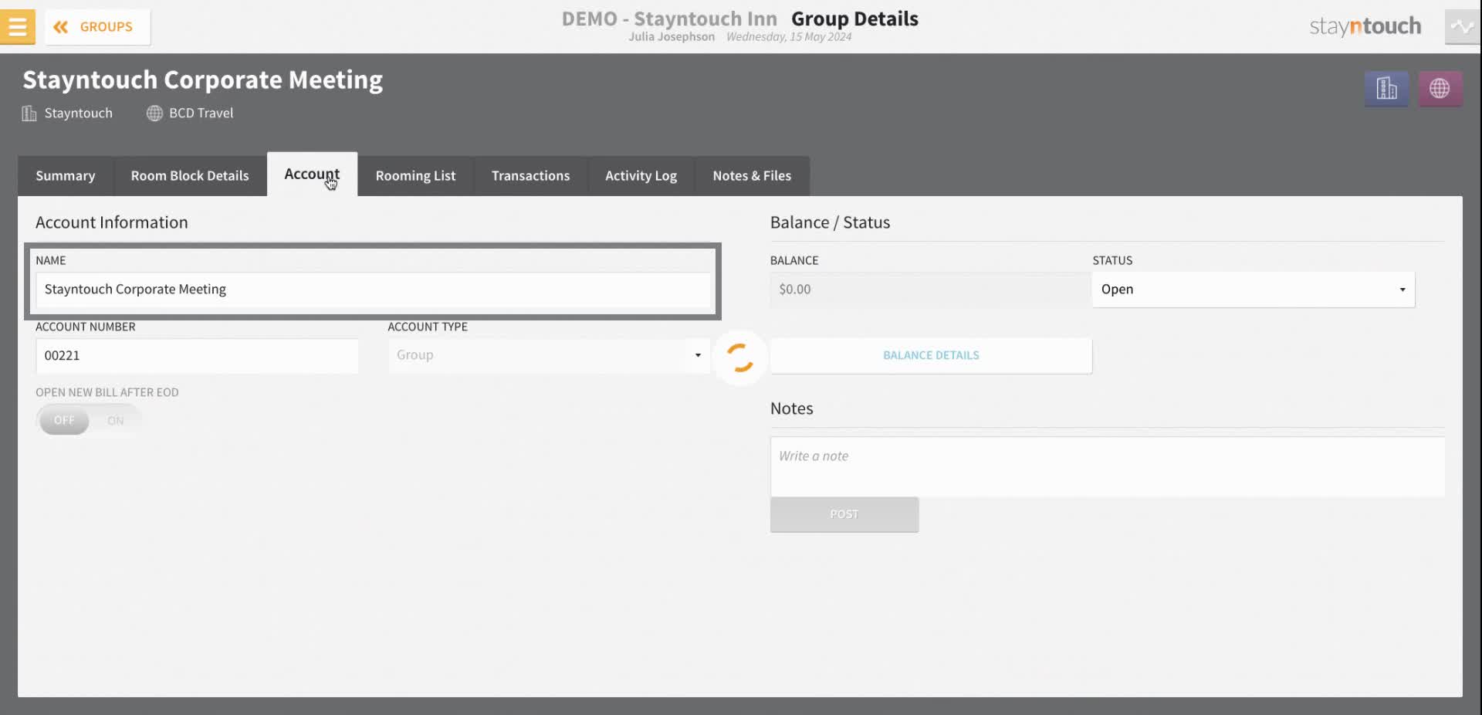The image size is (1482, 715).
Task: Select the Account tab
Action: (x=312, y=175)
